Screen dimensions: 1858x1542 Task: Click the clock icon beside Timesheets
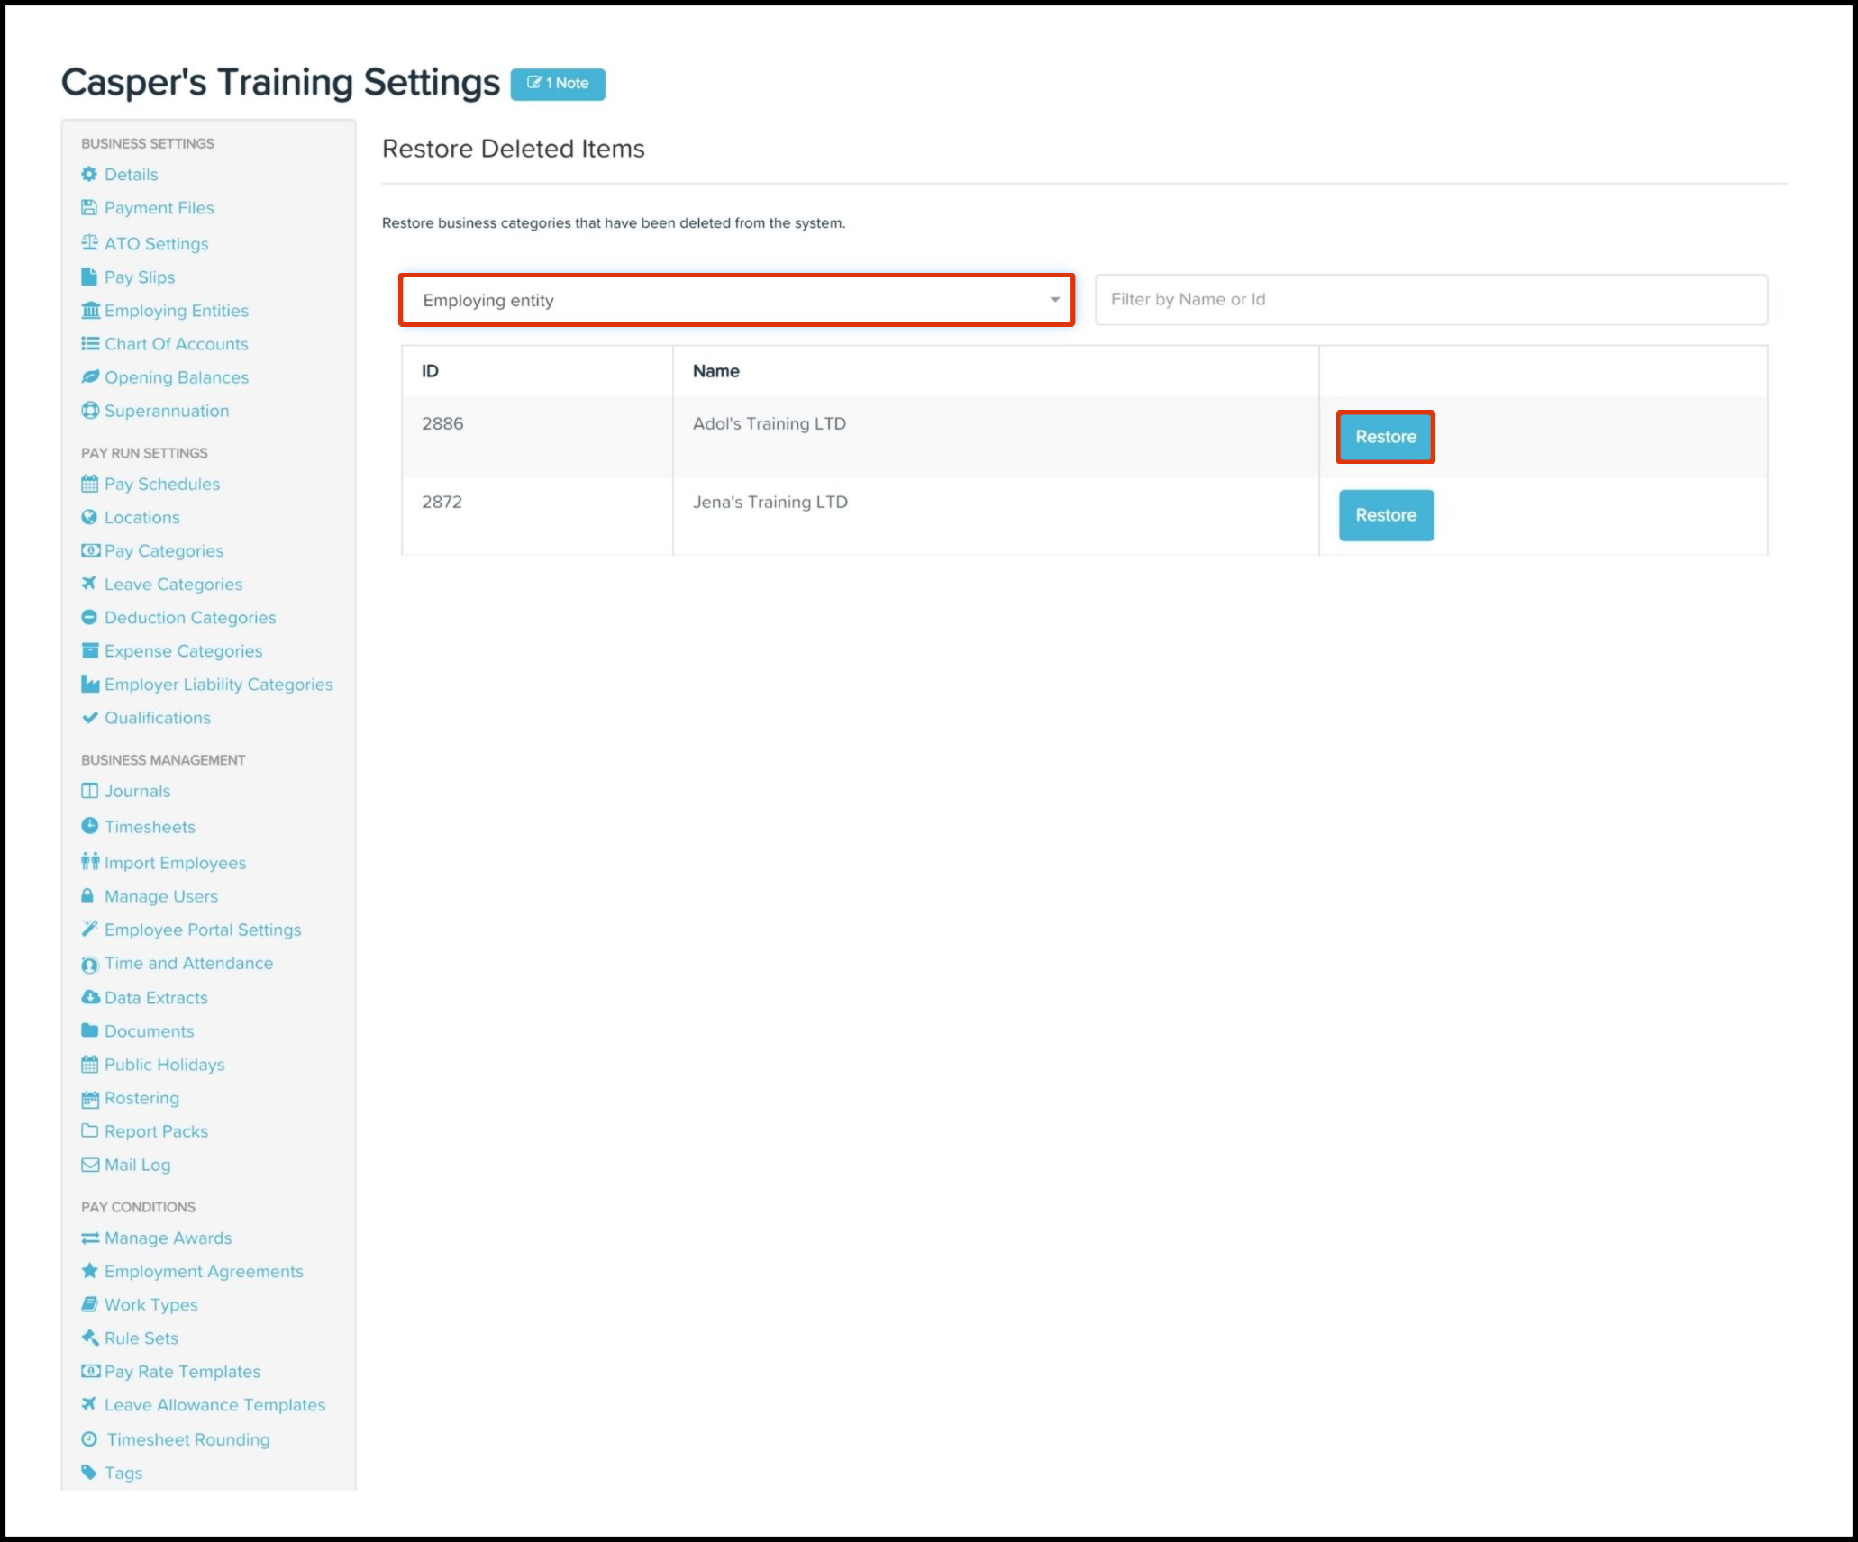tap(89, 826)
